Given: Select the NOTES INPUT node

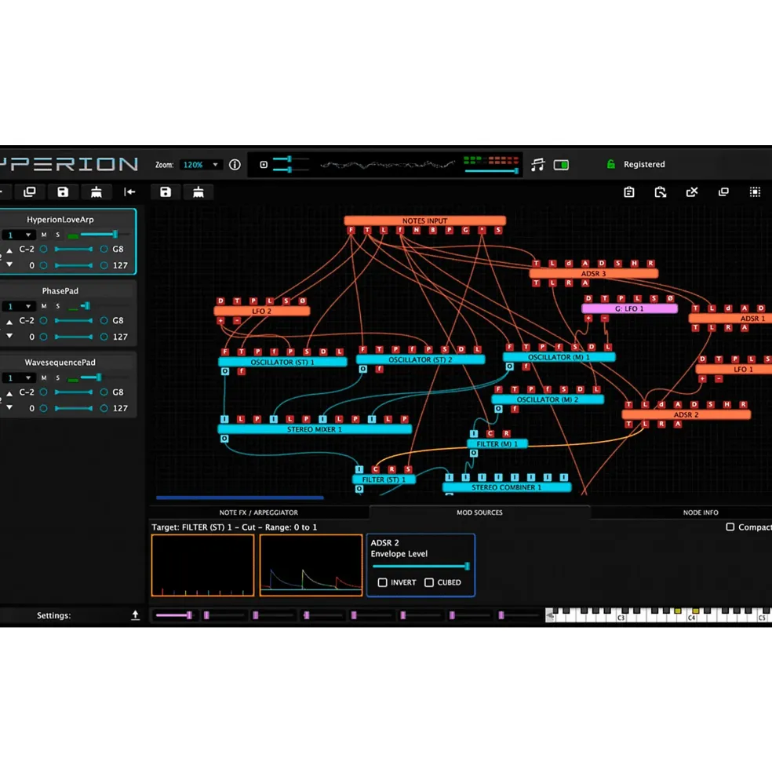Looking at the screenshot, I should tap(424, 221).
